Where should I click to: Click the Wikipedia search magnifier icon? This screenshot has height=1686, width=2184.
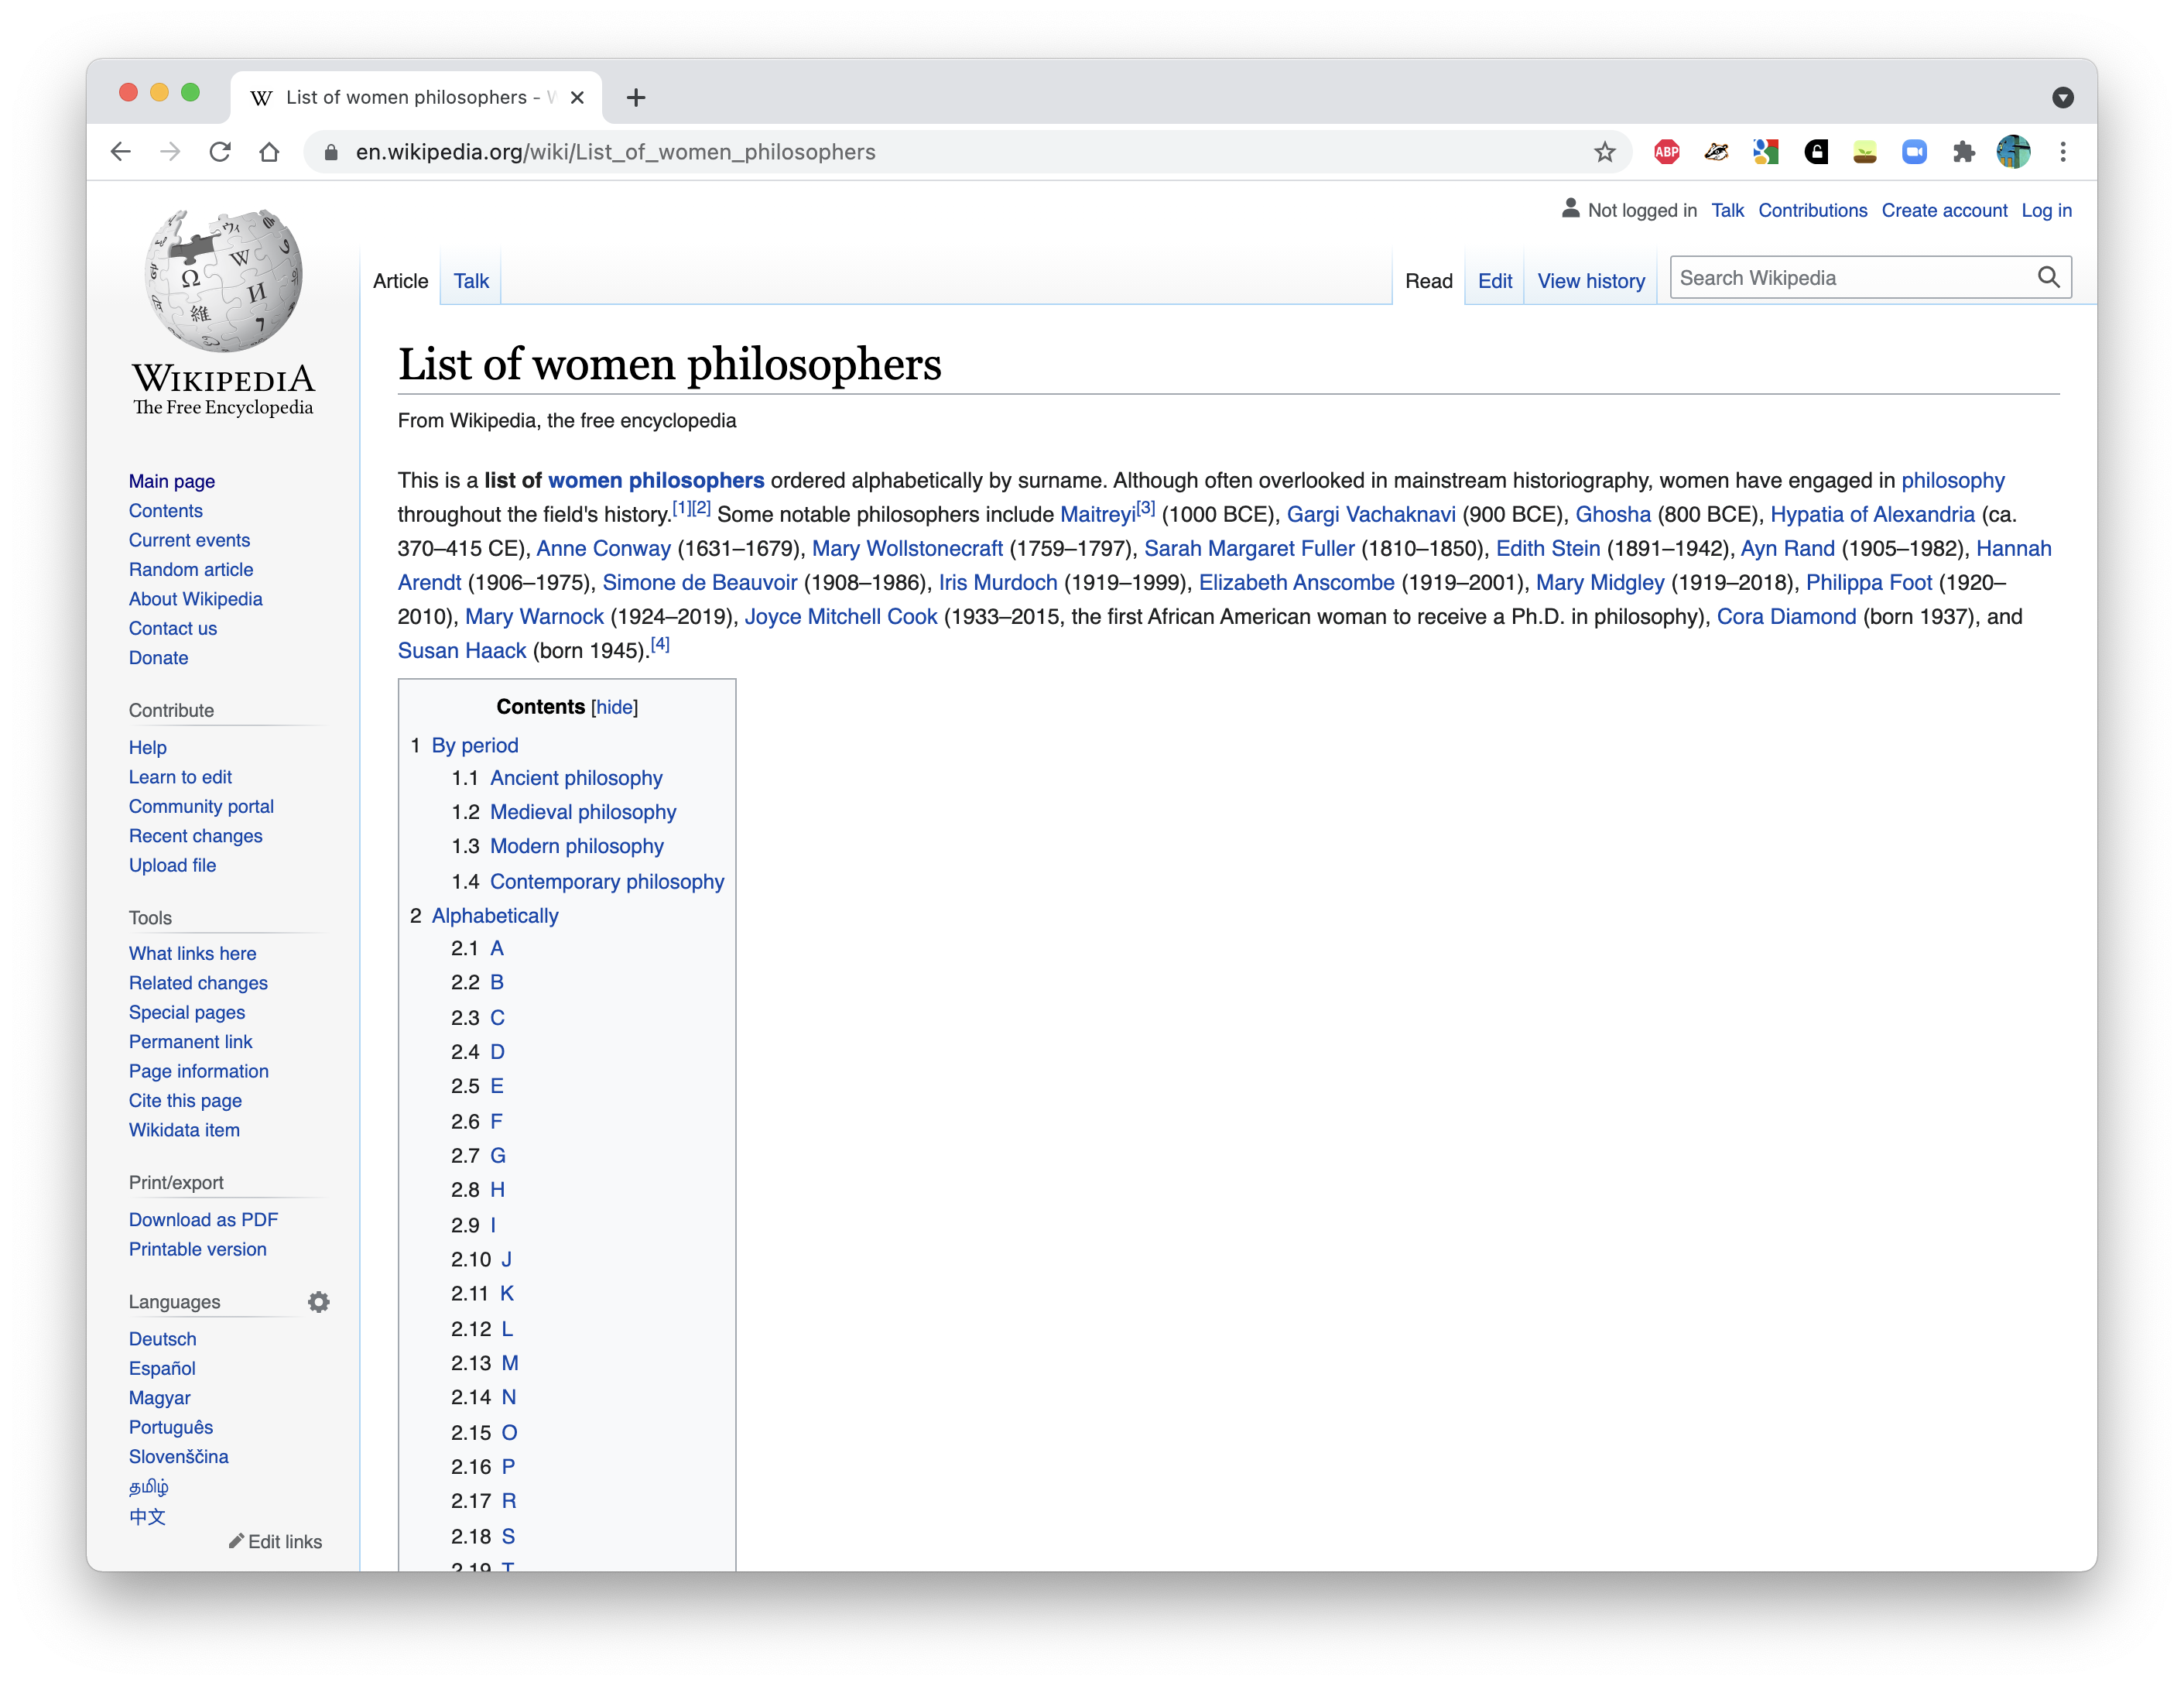click(x=2048, y=278)
